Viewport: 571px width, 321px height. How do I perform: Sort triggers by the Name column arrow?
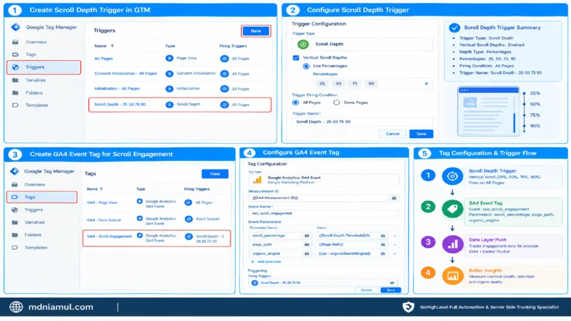[x=112, y=46]
